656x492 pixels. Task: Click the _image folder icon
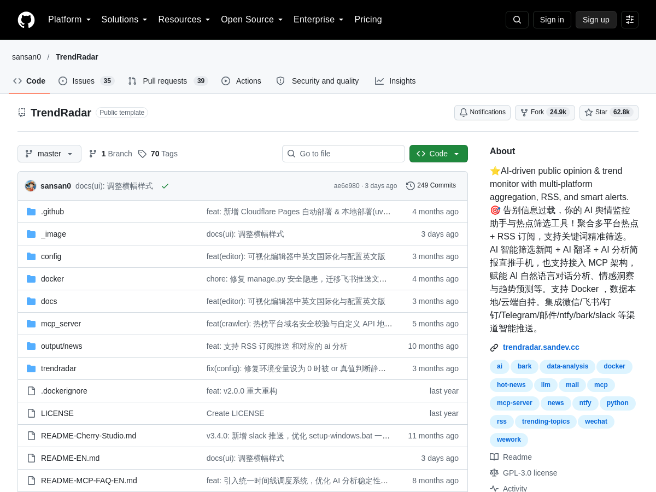pos(31,234)
